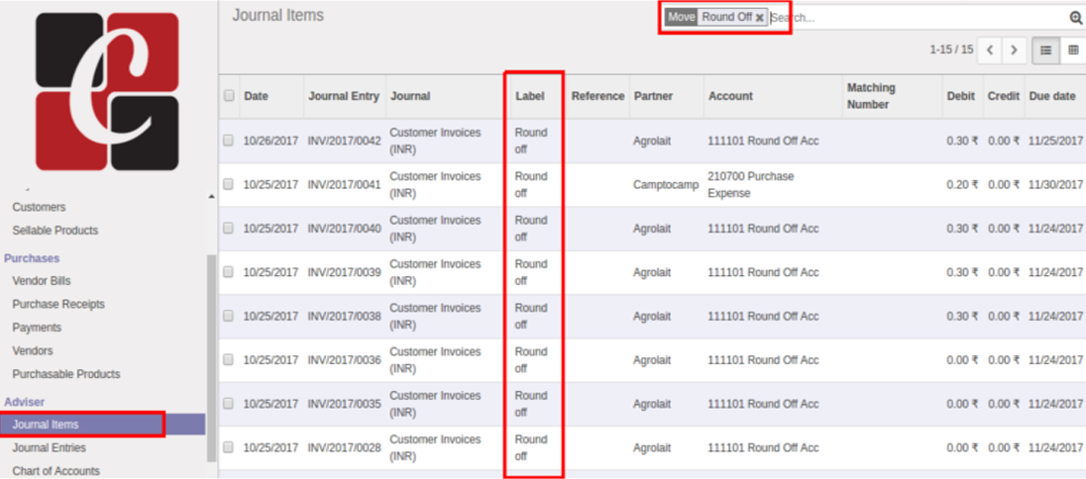Click the Move filter facet label
Viewport: 1086px width, 479px height.
(x=682, y=17)
